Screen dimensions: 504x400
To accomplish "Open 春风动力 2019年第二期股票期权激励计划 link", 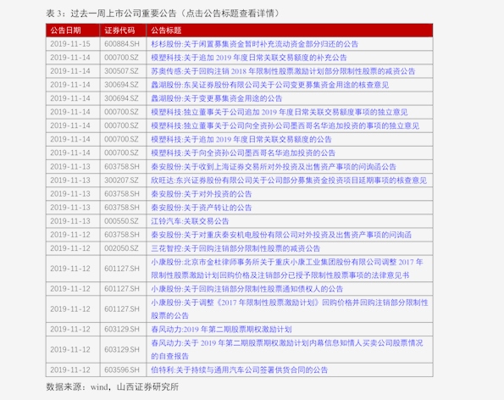I will pos(221,330).
